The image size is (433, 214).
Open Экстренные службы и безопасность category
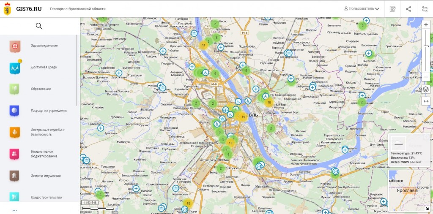coord(15,132)
